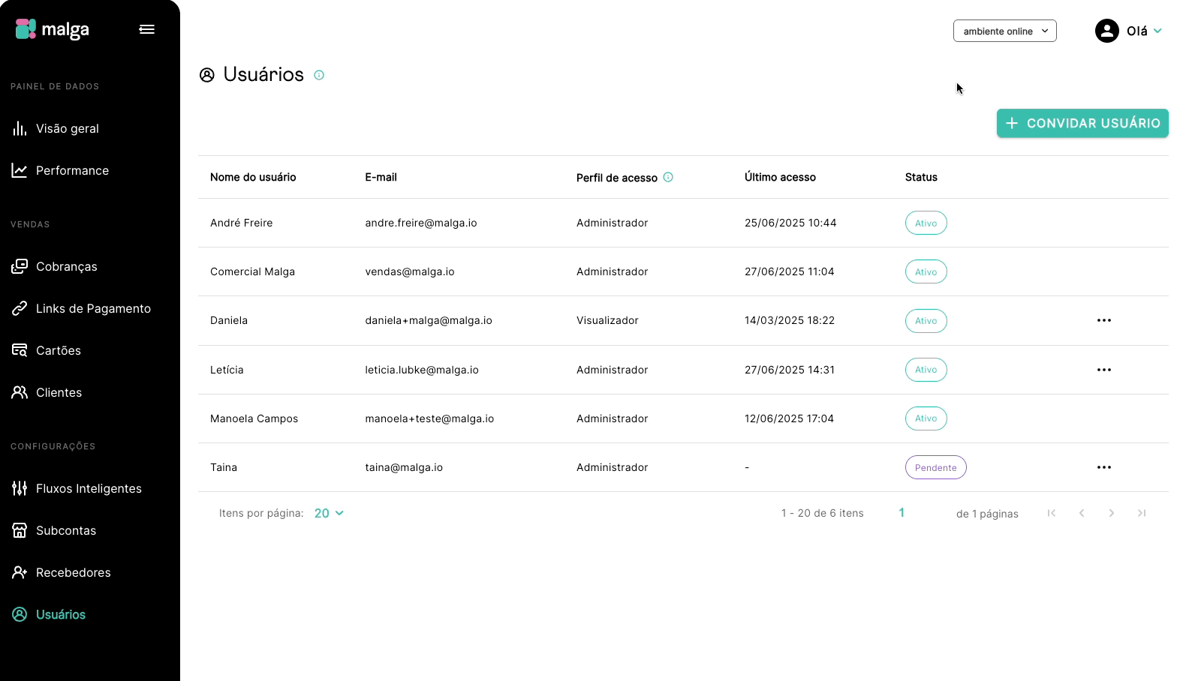Click the andre.freire@malga.io email
The height and width of the screenshot is (681, 1186).
[421, 223]
